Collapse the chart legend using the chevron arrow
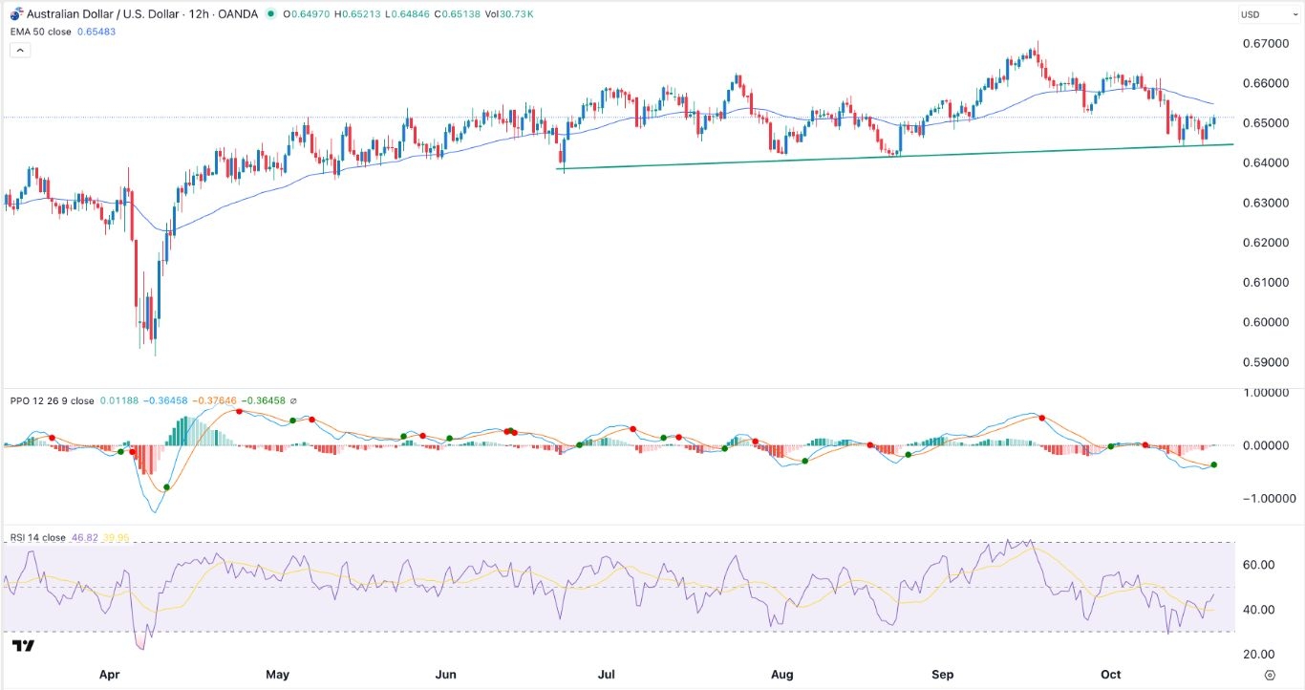Screen dimensions: 1305x690 point(20,49)
